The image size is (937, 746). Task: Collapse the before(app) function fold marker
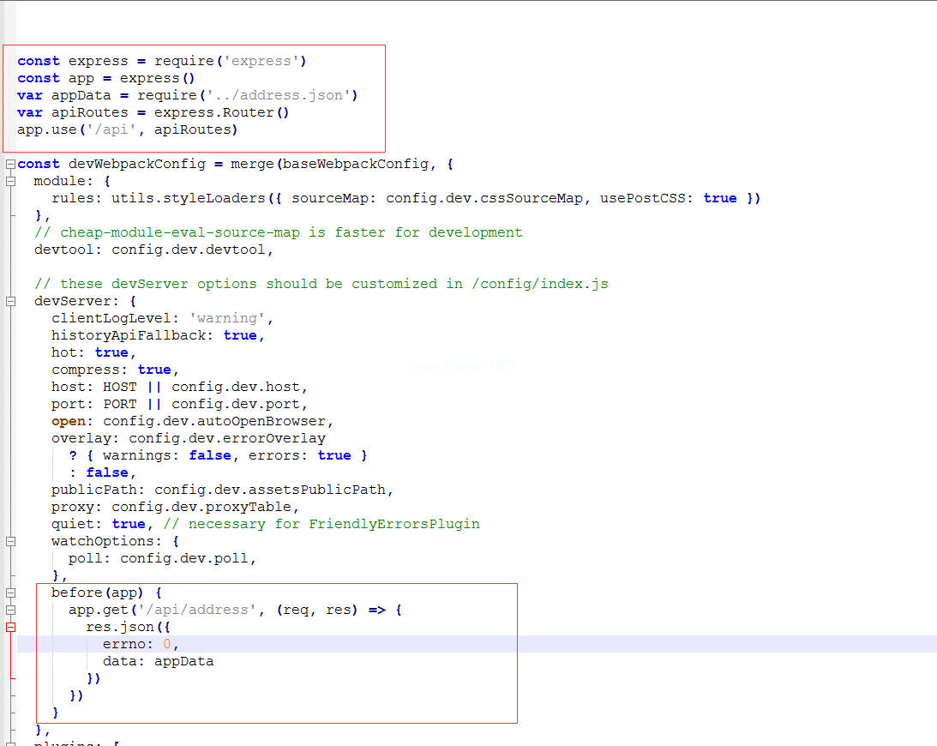coord(11,593)
